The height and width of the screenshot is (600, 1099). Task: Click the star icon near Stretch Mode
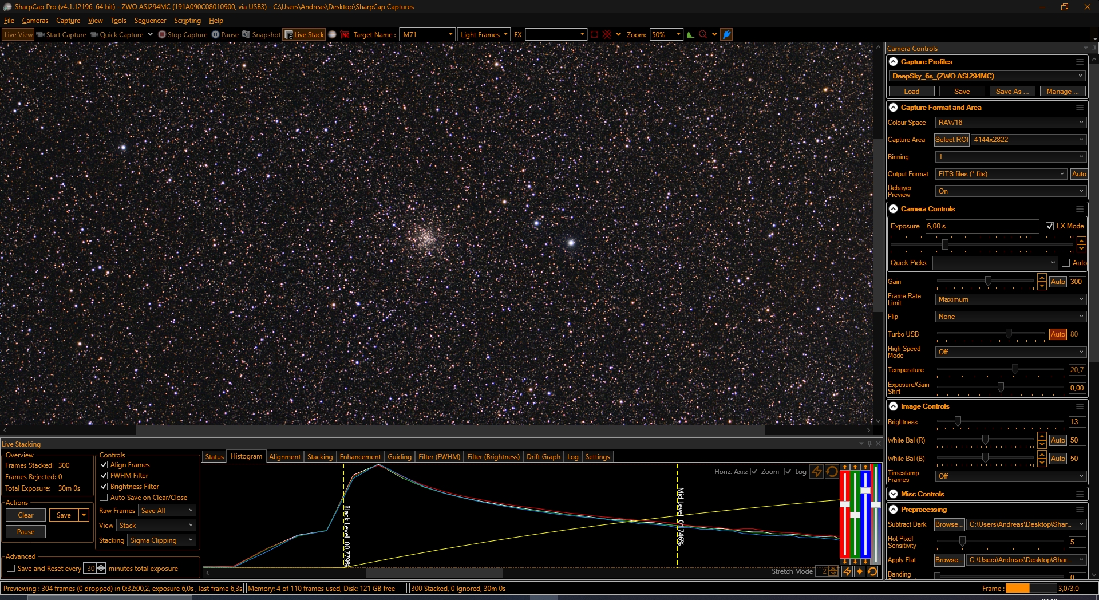[860, 571]
